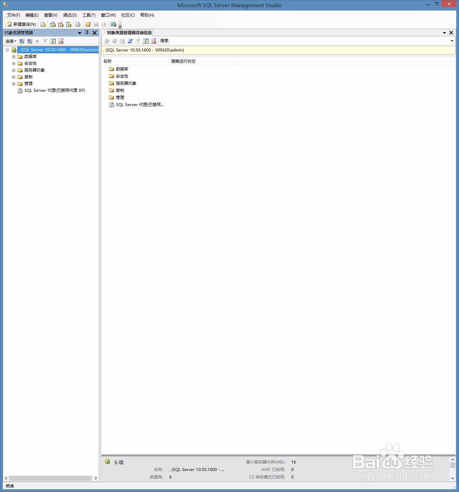Image resolution: width=459 pixels, height=492 pixels.
Task: Start an Analysis Services DMX query
Action: click(x=61, y=24)
